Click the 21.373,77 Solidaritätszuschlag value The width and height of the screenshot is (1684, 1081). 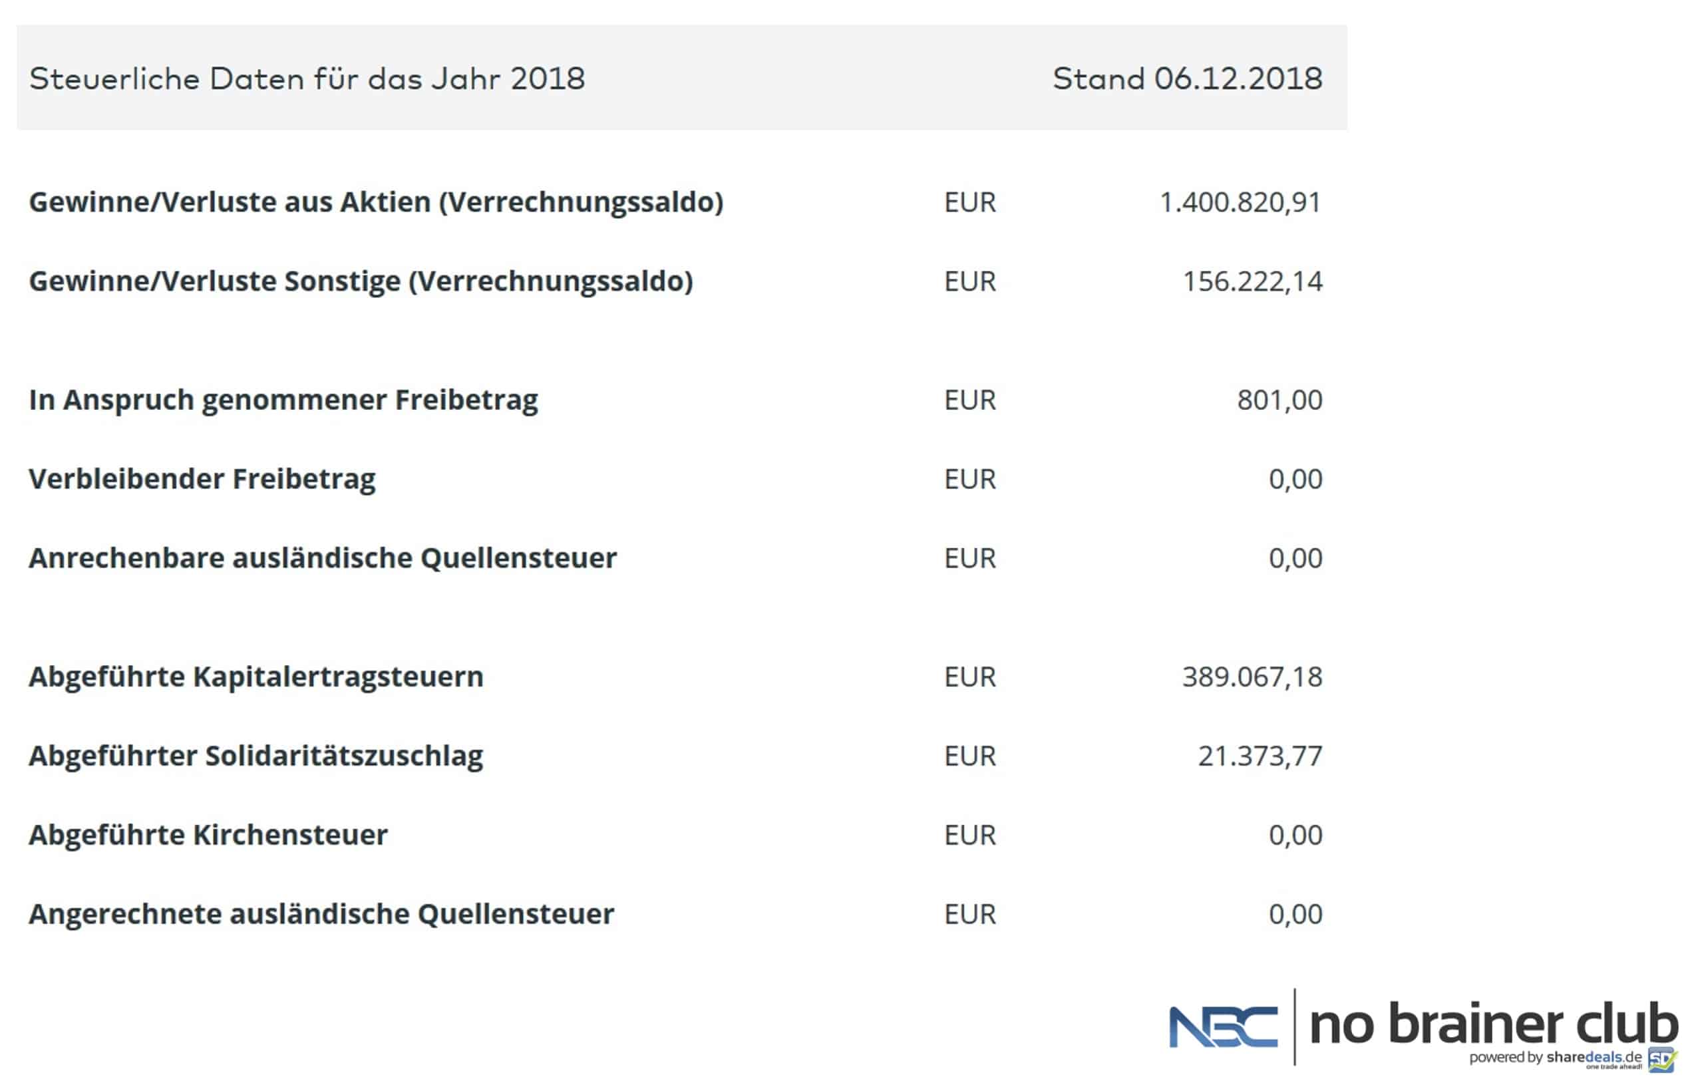pyautogui.click(x=1260, y=756)
